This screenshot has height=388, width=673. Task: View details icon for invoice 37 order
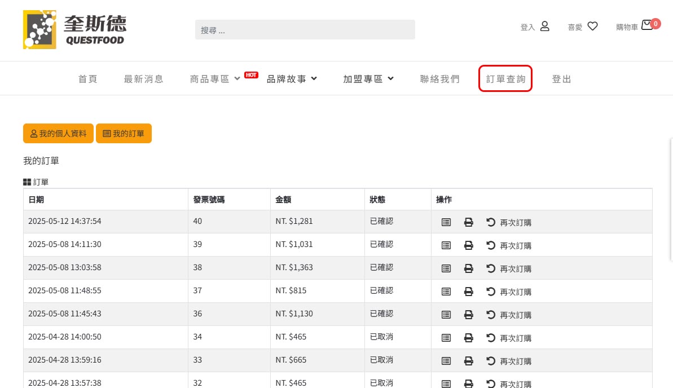click(446, 292)
